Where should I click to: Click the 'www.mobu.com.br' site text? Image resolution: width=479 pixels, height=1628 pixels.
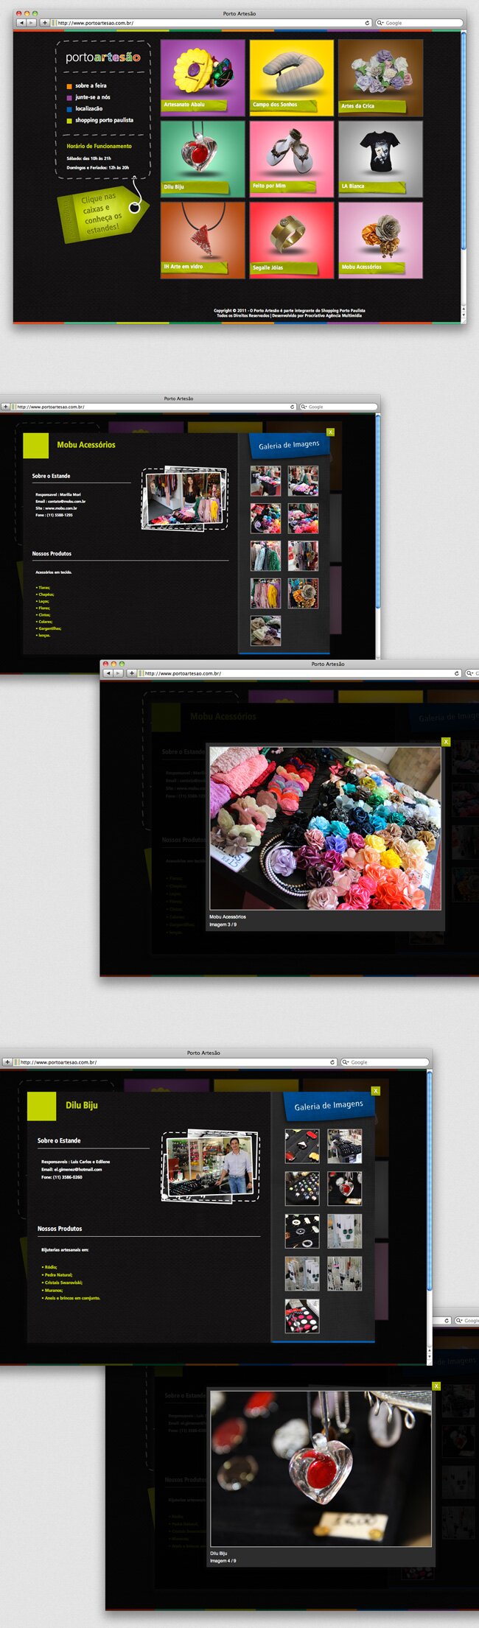60,508
